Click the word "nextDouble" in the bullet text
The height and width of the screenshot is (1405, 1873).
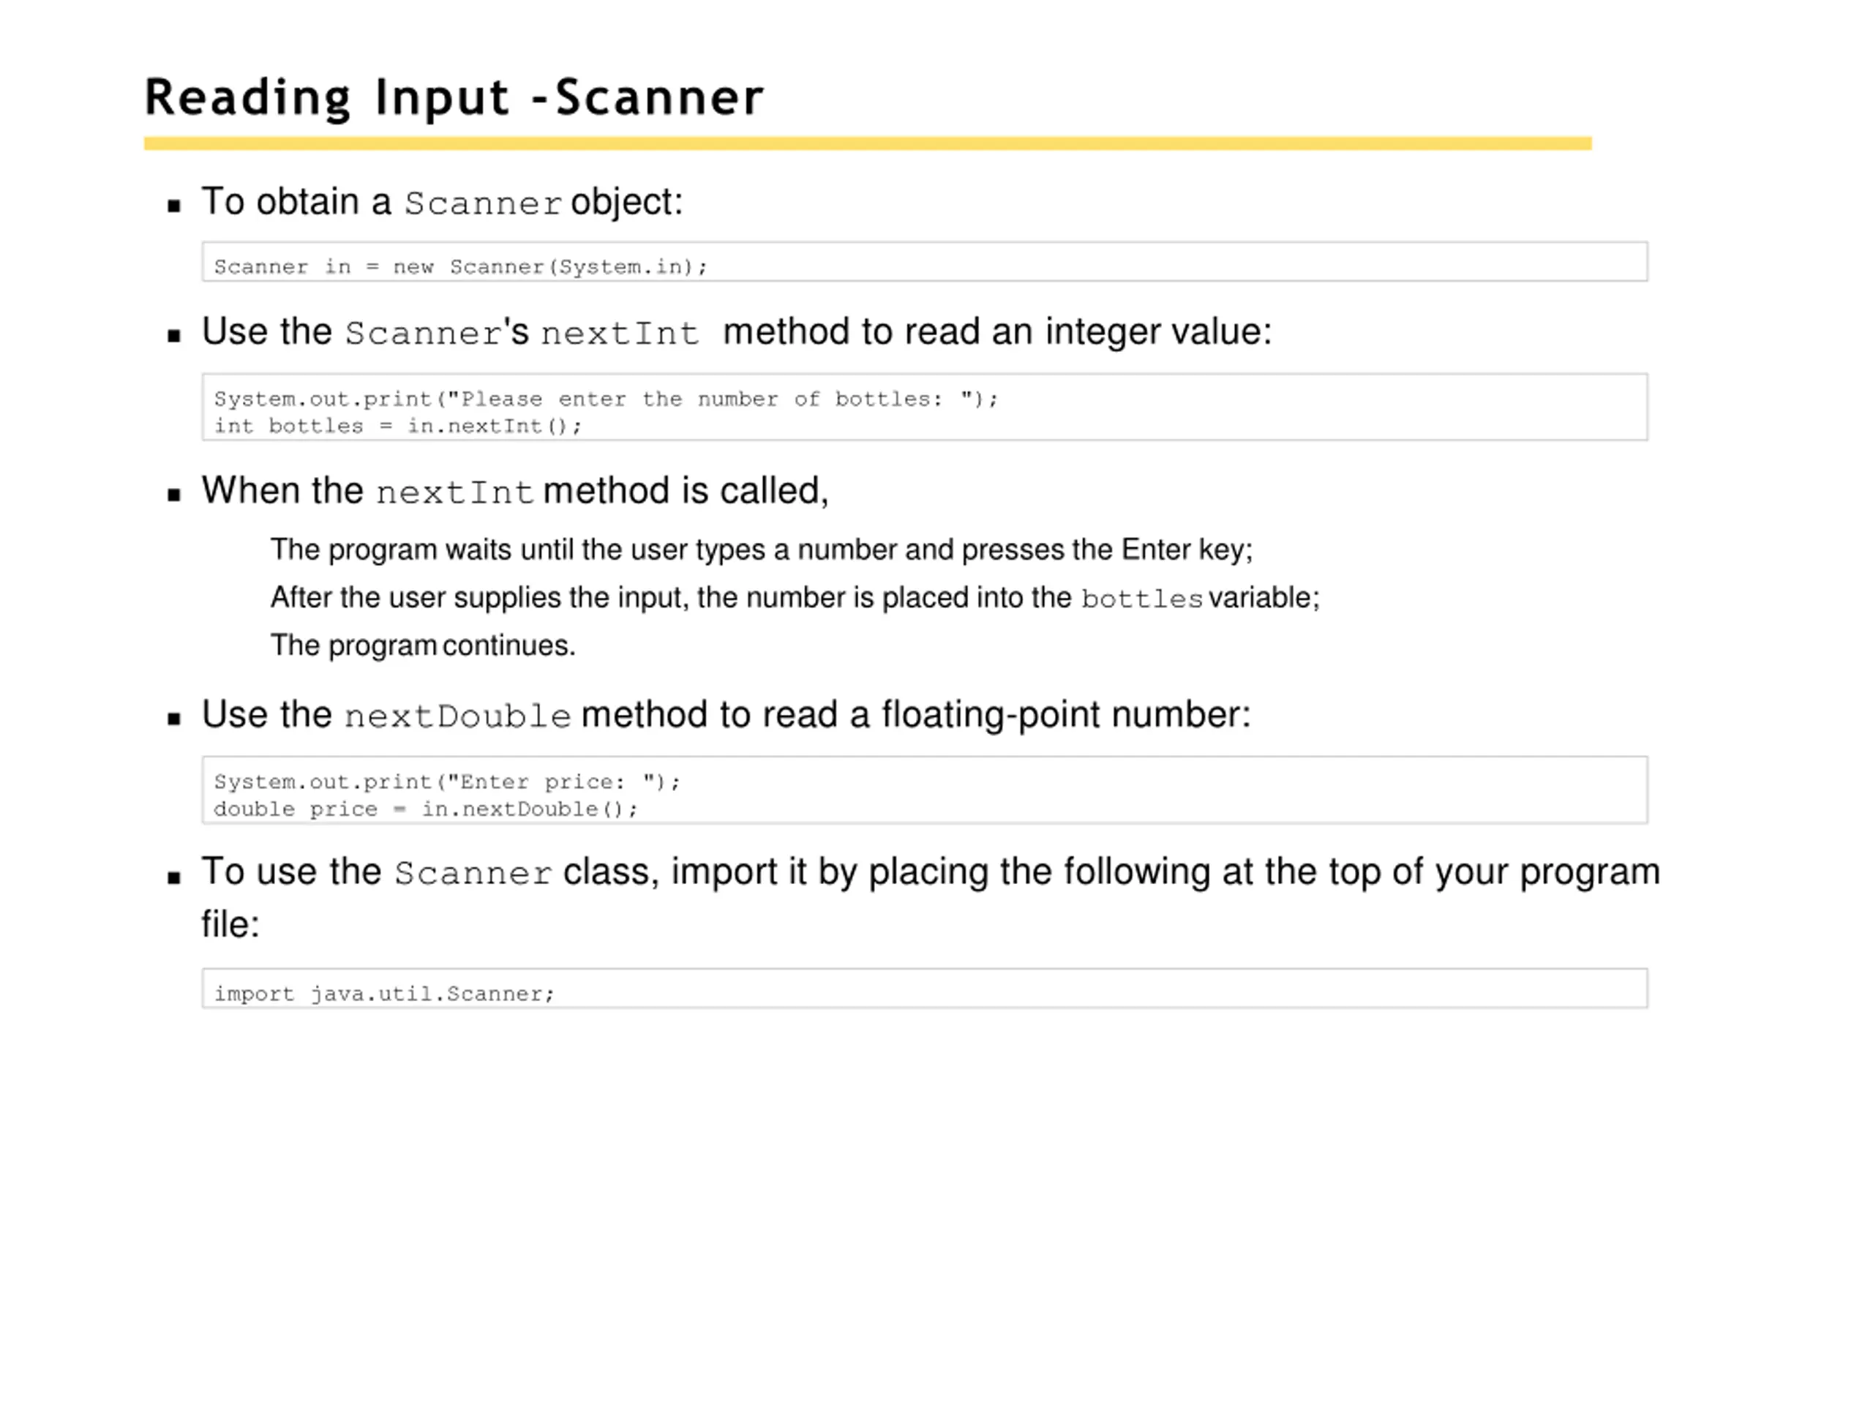(x=457, y=716)
